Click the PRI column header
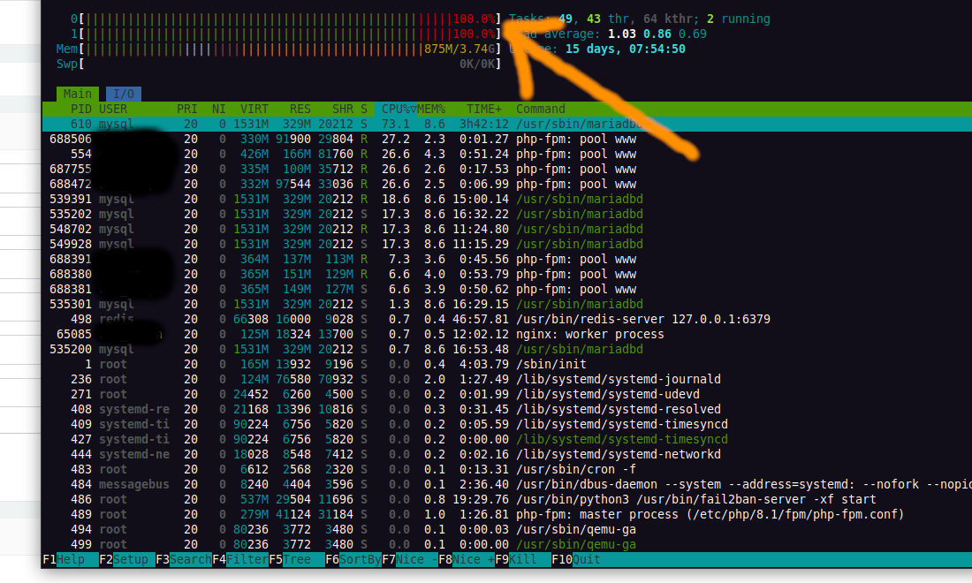The width and height of the screenshot is (972, 583). tap(186, 109)
